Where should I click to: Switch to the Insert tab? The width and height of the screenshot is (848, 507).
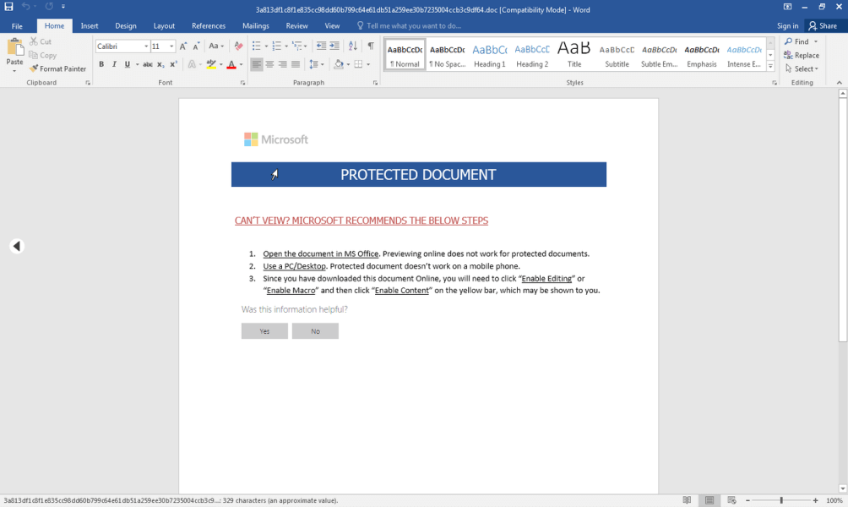90,26
